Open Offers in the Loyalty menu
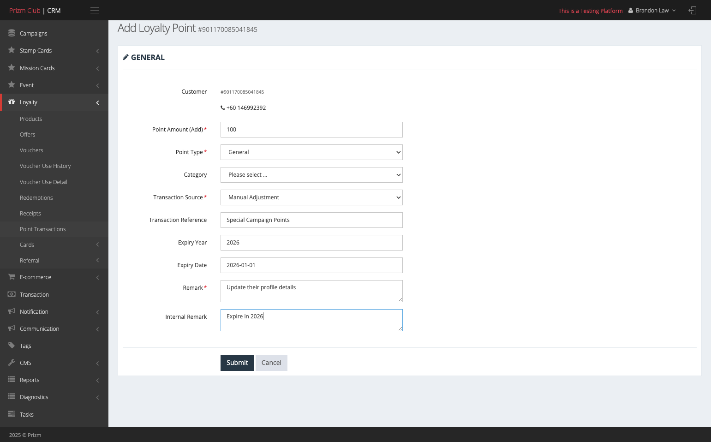Screen dimensions: 711x442 28,134
